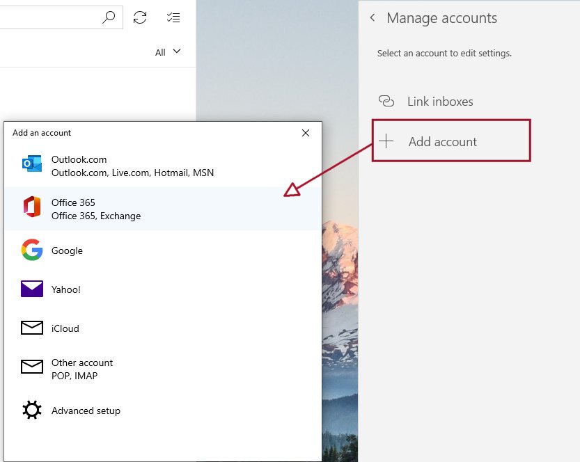580x462 pixels.
Task: Close the Add an account dialog
Action: (306, 133)
